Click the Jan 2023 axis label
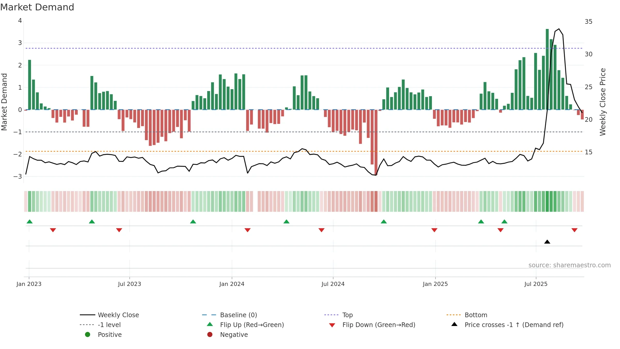 (x=29, y=284)
